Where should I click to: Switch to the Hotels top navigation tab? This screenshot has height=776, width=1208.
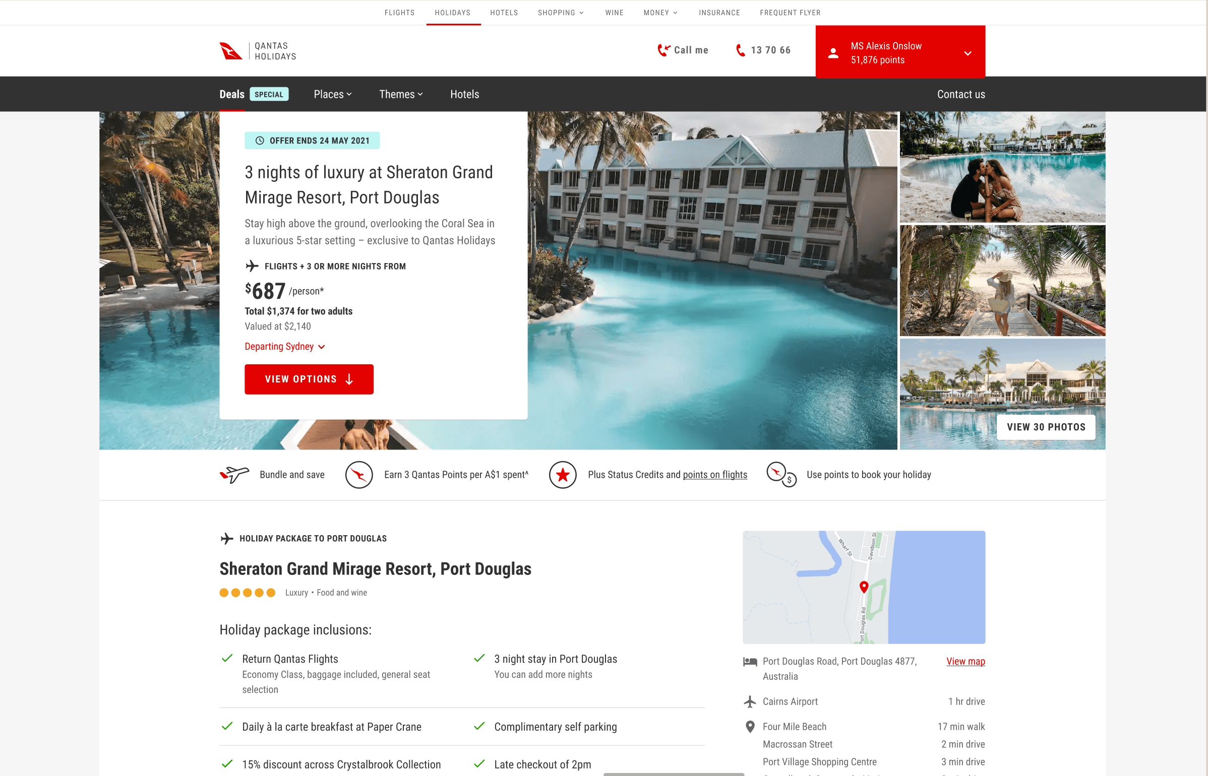tap(504, 13)
